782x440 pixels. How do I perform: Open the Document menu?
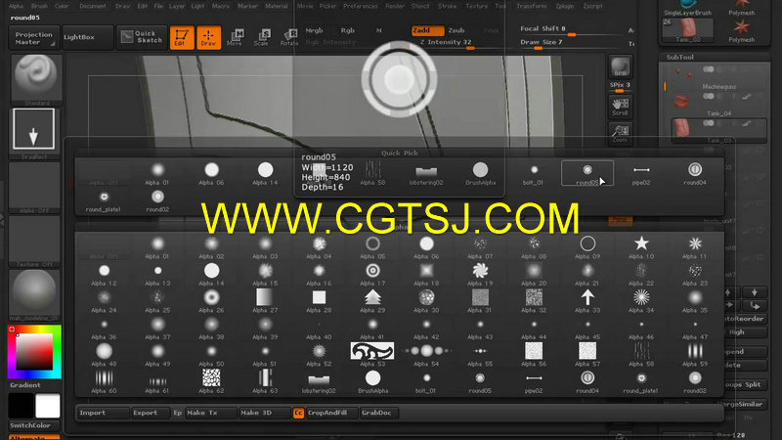(x=93, y=6)
